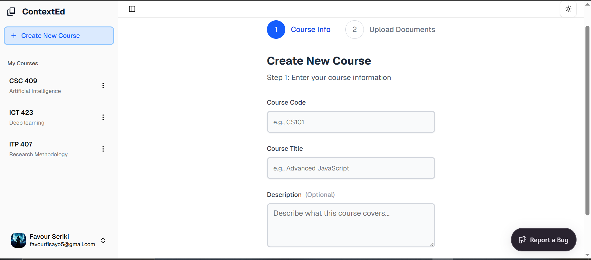Click the Description (Optional) label

(x=301, y=195)
